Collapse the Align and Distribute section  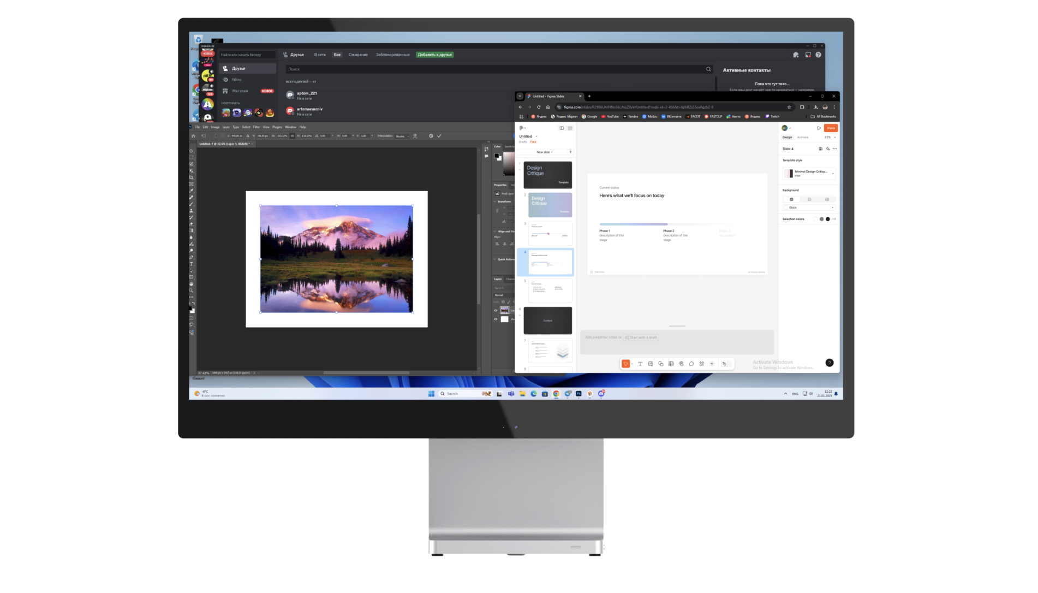pos(495,231)
